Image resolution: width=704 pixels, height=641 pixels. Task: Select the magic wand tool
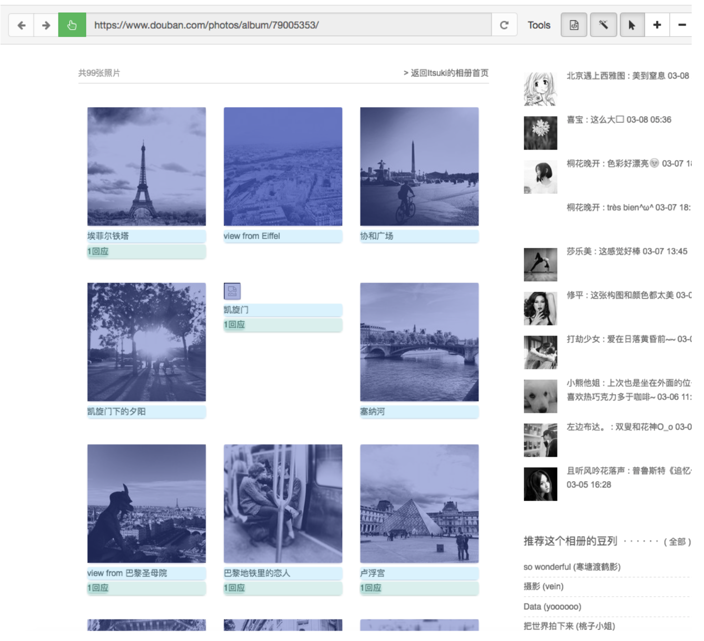coord(603,25)
